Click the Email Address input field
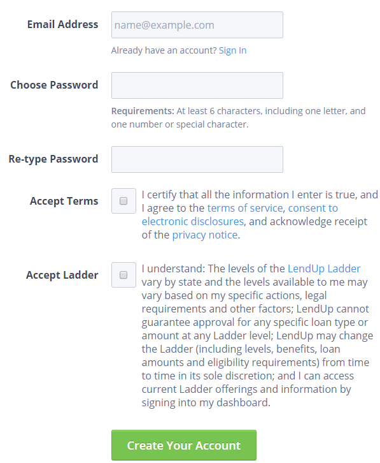This screenshot has width=380, height=463. (197, 25)
